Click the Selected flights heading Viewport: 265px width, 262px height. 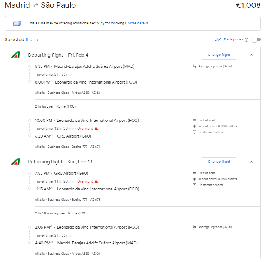tap(22, 40)
